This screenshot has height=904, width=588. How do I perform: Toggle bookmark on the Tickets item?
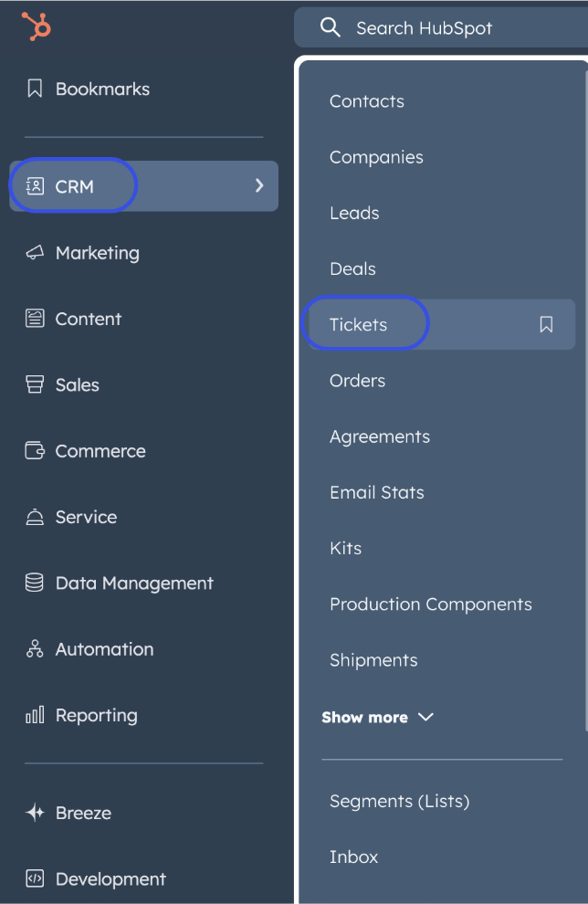pos(546,324)
